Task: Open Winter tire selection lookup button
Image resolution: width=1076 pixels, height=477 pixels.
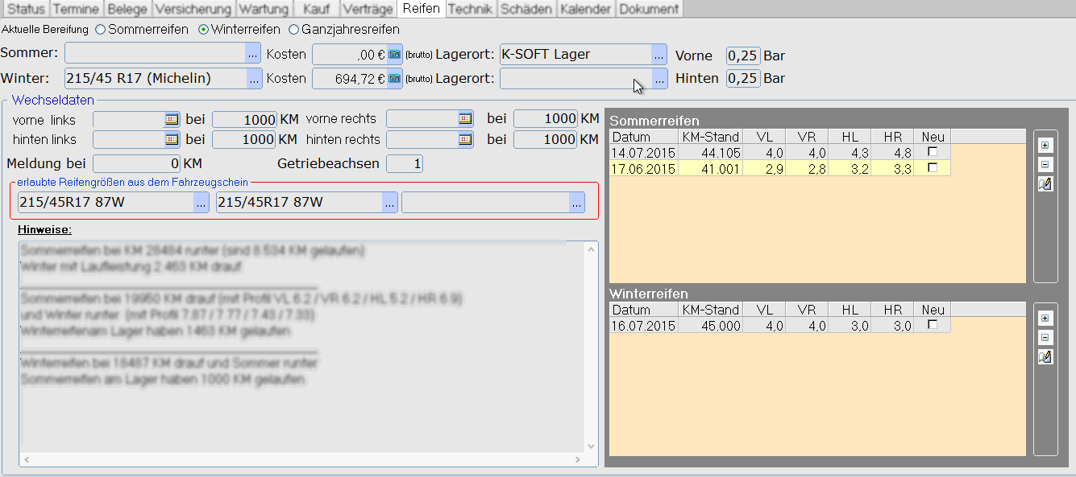Action: coord(254,78)
